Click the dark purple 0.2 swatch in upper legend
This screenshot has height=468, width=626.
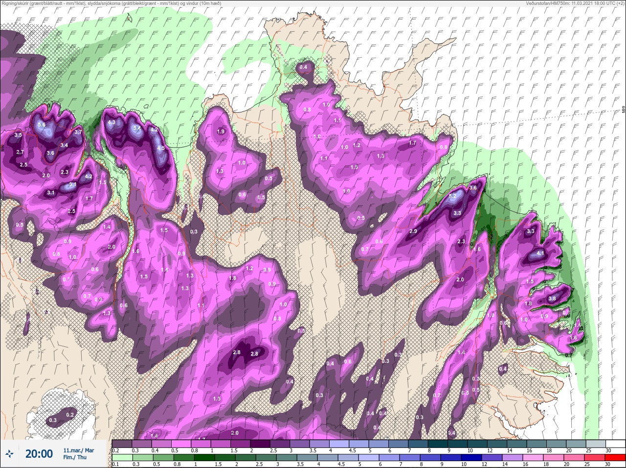[x=122, y=443]
